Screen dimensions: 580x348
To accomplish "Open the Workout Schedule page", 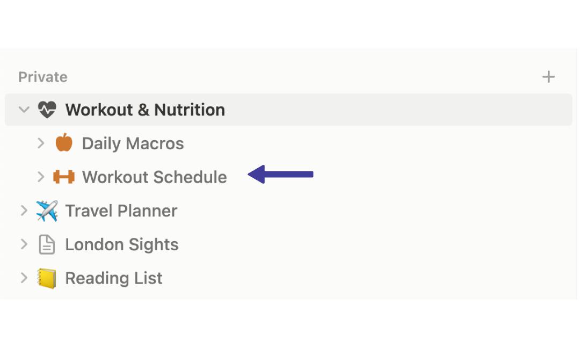I will pos(154,177).
